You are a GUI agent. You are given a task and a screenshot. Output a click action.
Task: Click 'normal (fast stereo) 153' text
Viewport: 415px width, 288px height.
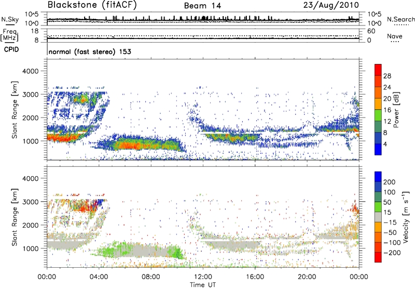pos(90,51)
